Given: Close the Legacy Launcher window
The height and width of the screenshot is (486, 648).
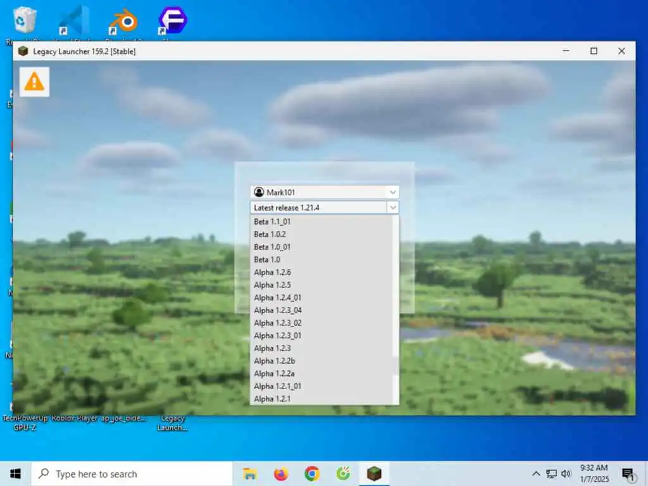Looking at the screenshot, I should click(x=621, y=51).
